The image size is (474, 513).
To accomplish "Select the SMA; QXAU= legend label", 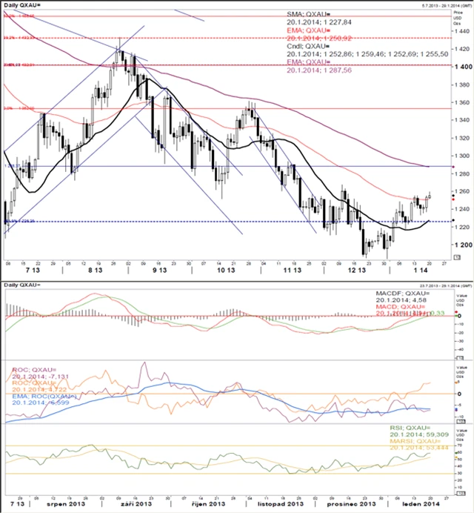I will [309, 14].
